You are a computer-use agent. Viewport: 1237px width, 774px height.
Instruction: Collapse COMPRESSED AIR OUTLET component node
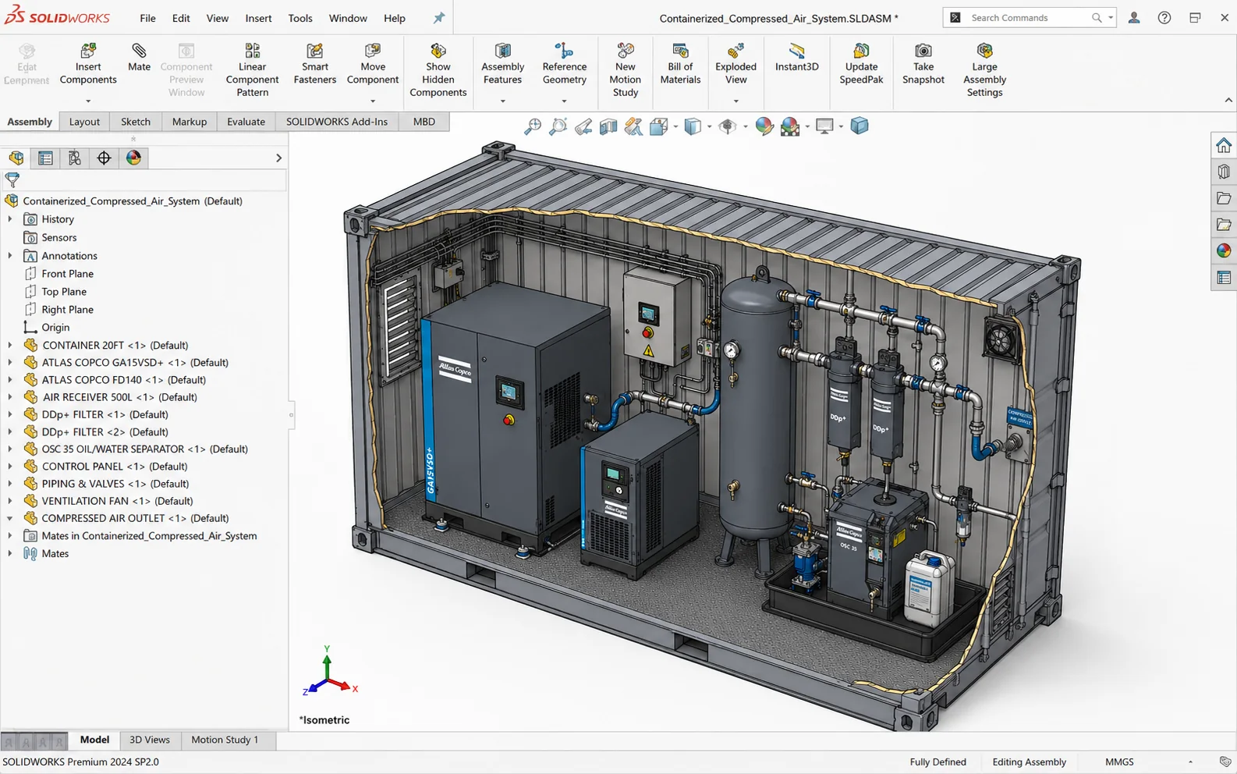10,518
